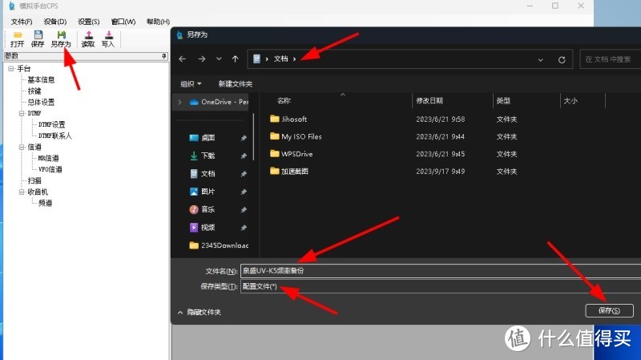The width and height of the screenshot is (641, 360).
Task: Click the 保存(S) button in dialog
Action: [609, 310]
